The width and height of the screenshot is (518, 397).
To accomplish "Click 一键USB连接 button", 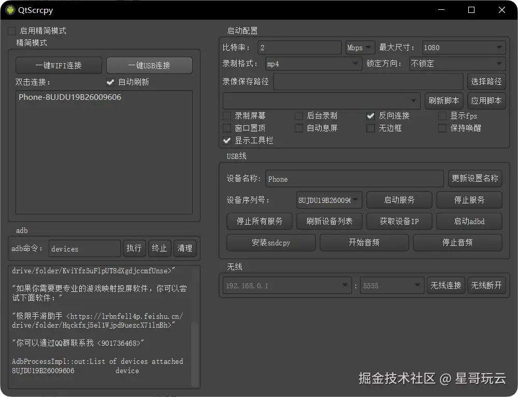I will click(149, 65).
